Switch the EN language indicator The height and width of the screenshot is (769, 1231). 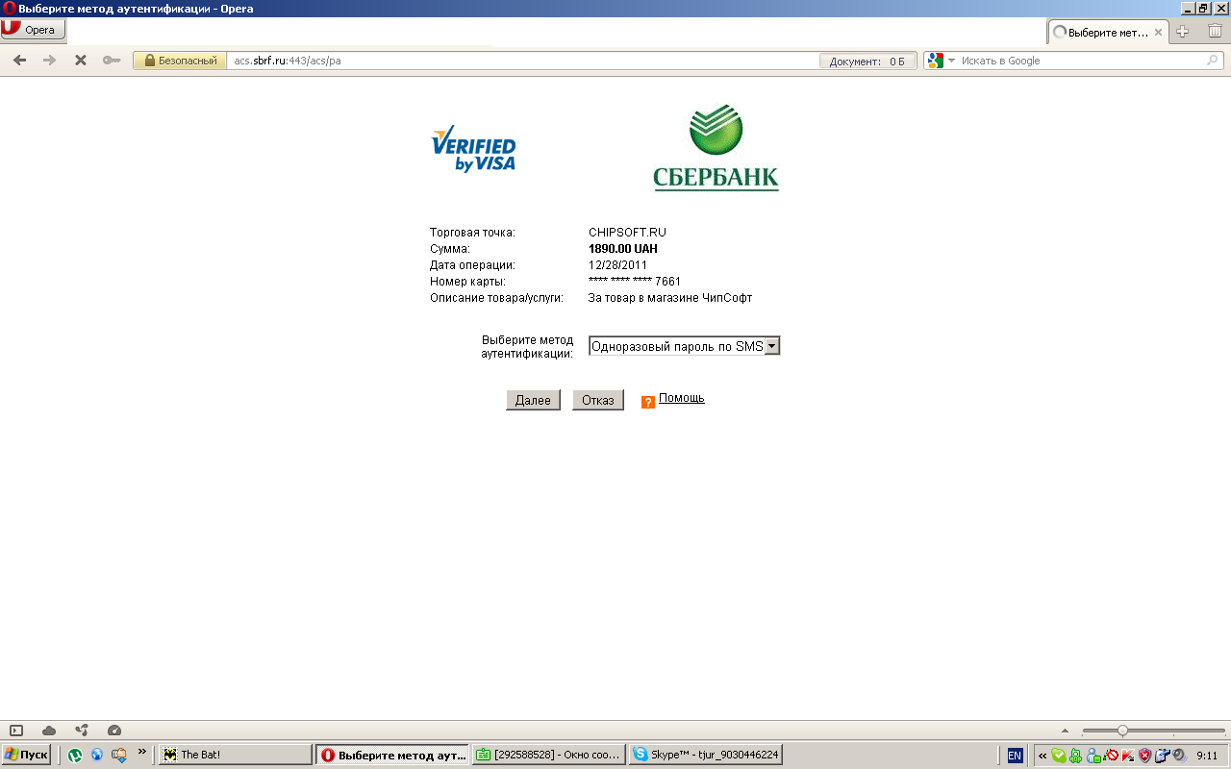tap(1015, 756)
